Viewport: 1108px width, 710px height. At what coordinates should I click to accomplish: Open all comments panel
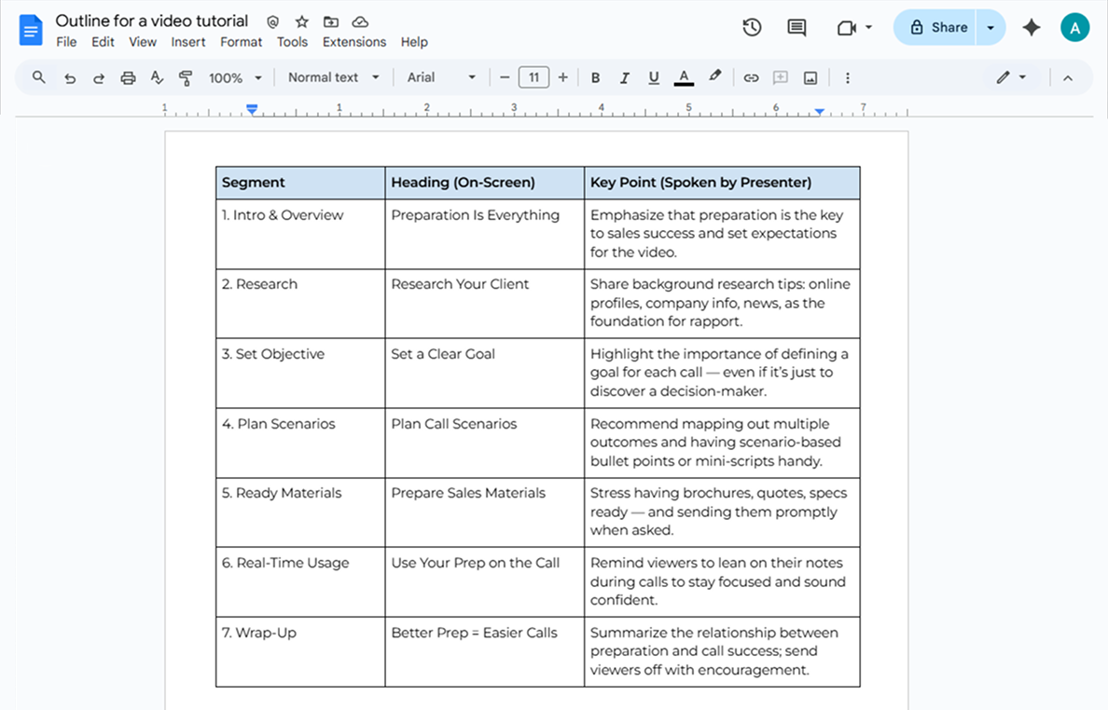[x=796, y=27]
